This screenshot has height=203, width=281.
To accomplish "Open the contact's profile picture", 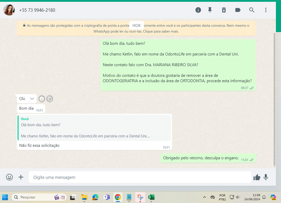I will point(9,10).
